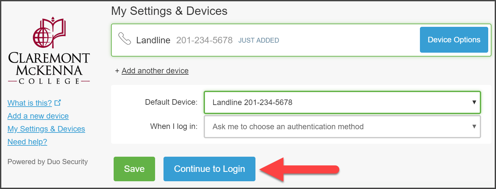The height and width of the screenshot is (189, 496).
Task: Expand the authentication method selector arrow
Action: [x=474, y=127]
